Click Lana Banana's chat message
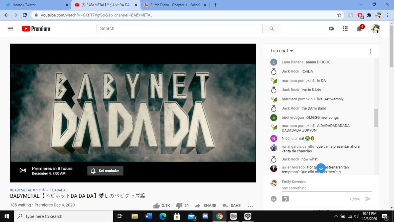 (x=318, y=62)
